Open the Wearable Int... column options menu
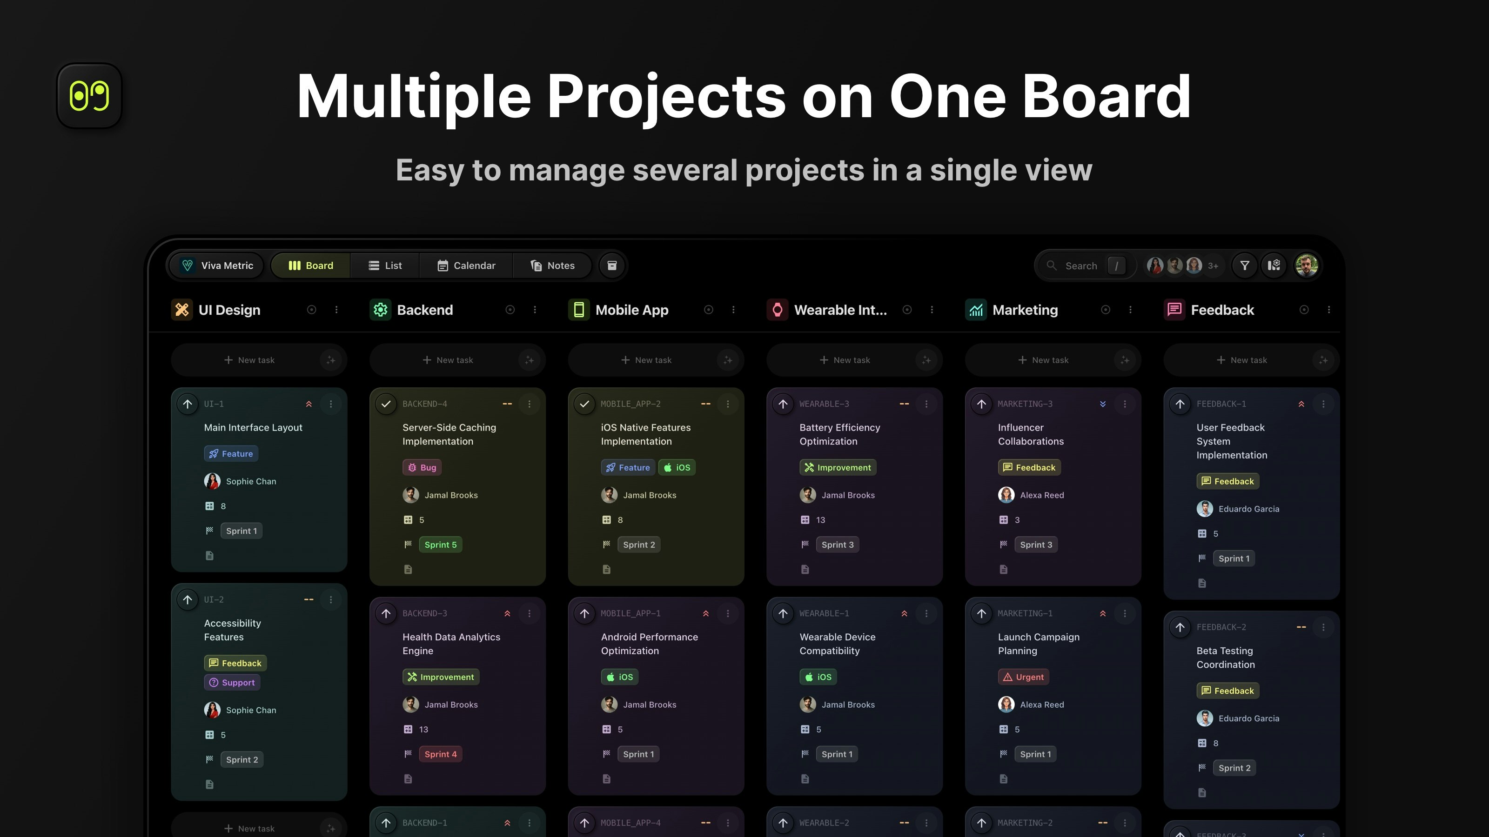1489x837 pixels. tap(932, 310)
